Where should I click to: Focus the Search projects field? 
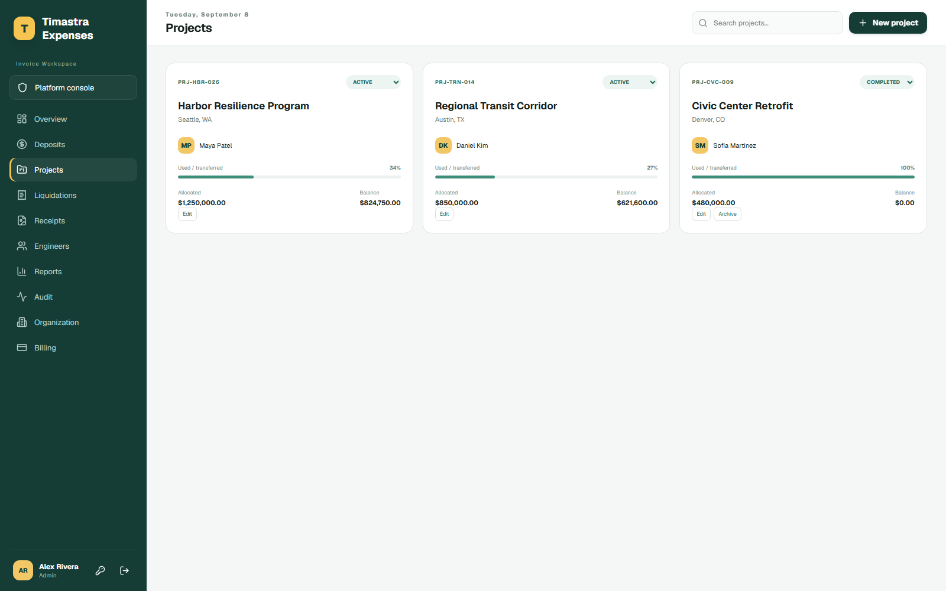(767, 23)
